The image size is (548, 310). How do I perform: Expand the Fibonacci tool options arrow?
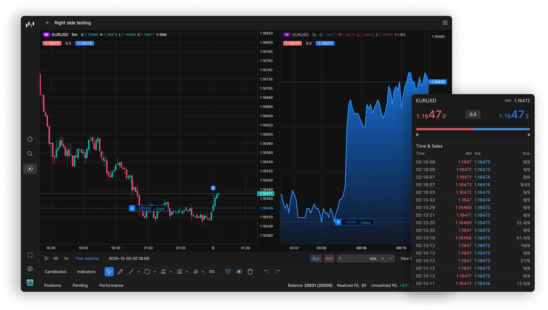[x=187, y=272]
